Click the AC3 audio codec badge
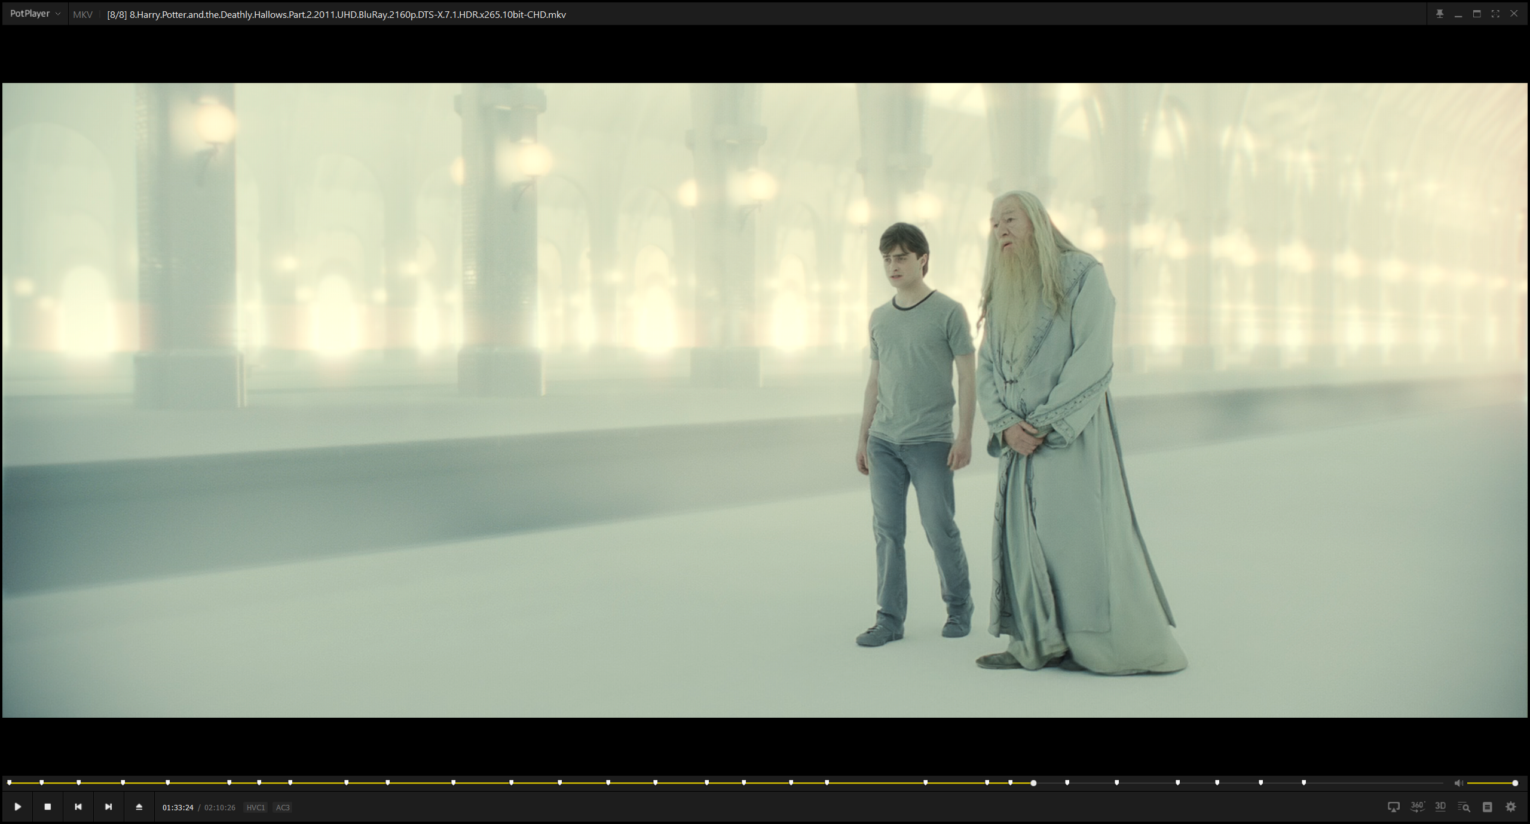This screenshot has height=824, width=1530. click(x=283, y=807)
